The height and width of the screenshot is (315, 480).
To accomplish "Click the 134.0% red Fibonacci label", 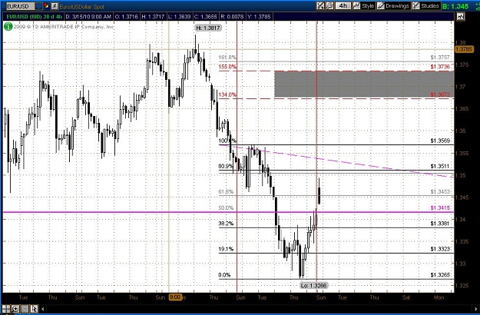I will (227, 94).
